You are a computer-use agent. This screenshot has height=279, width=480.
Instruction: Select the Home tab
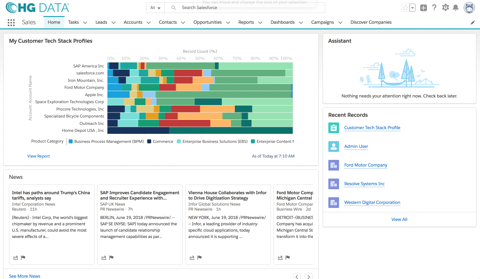coord(54,22)
